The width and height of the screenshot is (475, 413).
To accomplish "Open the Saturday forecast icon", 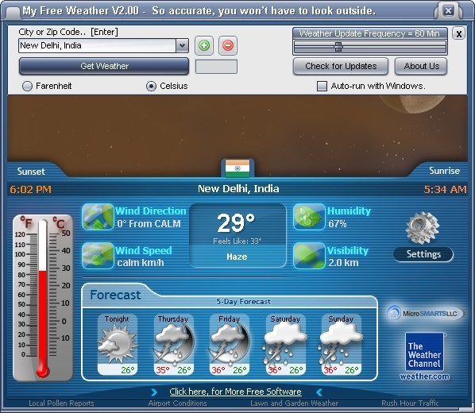I will (x=285, y=344).
